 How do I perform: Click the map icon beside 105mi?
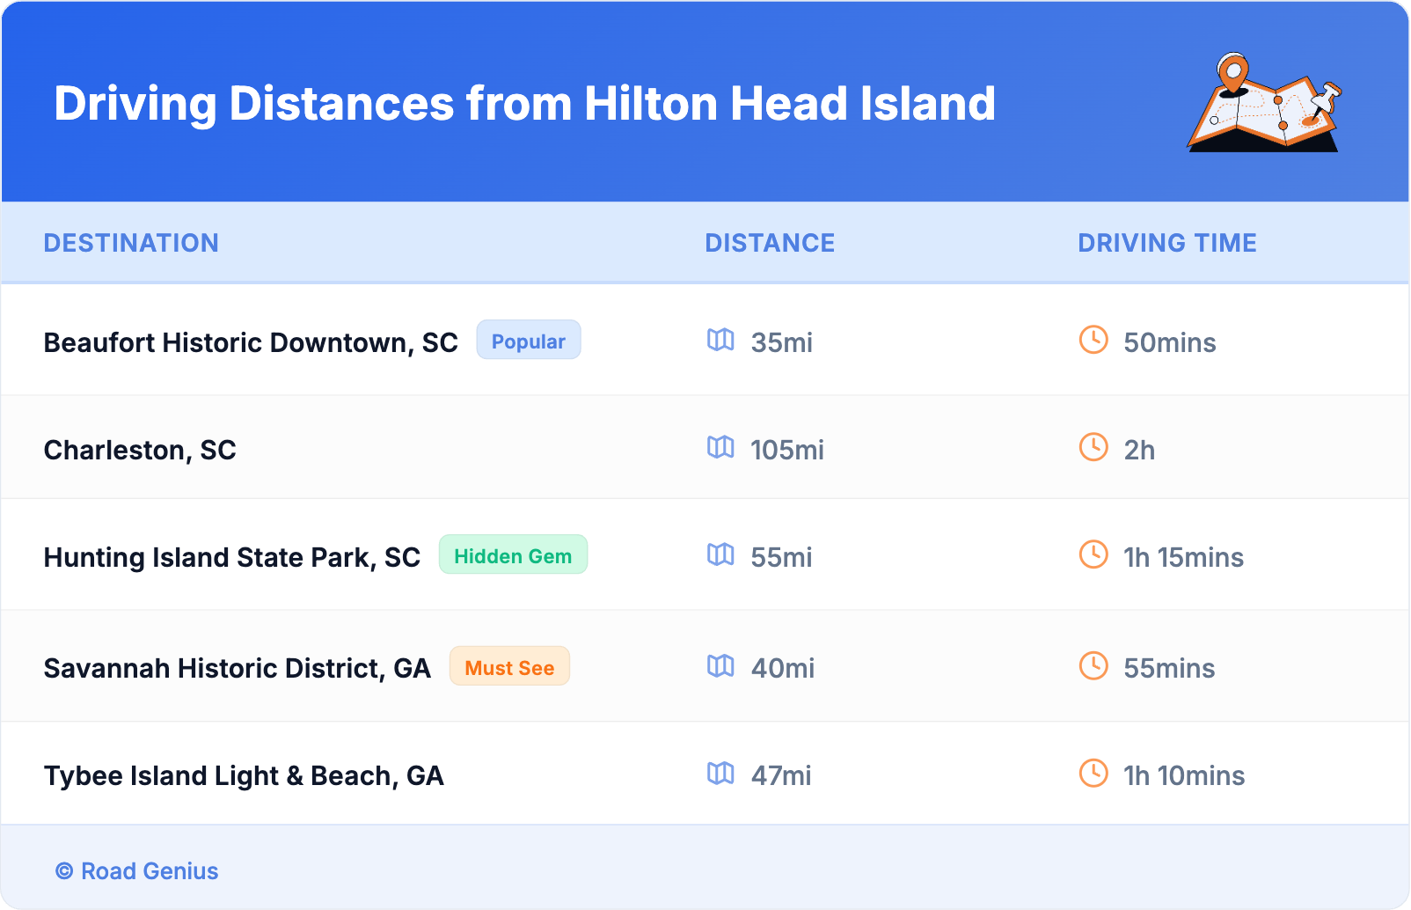[720, 447]
